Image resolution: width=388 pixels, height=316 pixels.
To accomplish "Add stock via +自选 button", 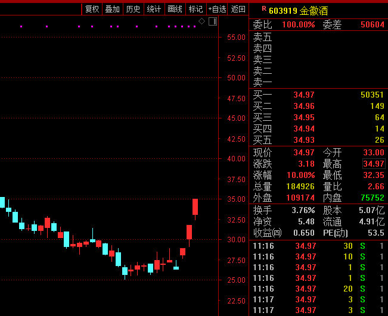I will 217,10.
